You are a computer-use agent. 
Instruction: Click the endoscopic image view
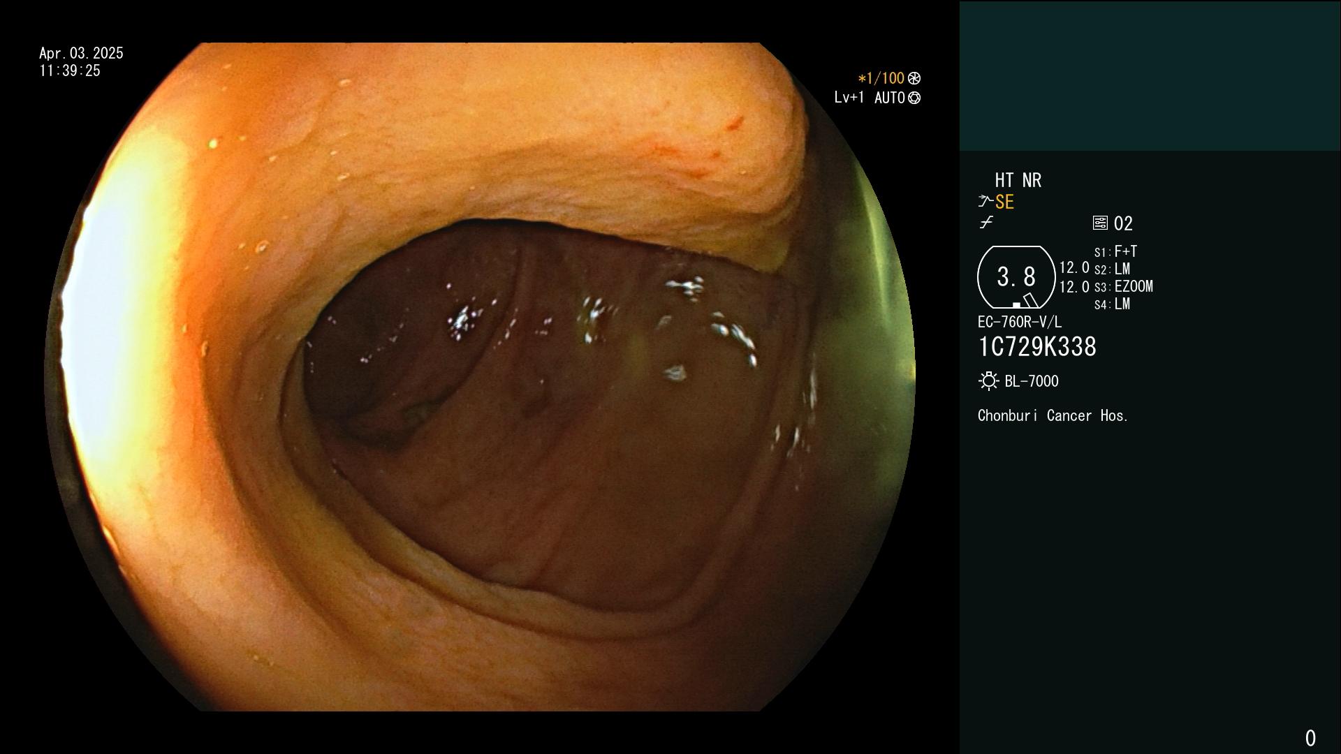point(480,377)
